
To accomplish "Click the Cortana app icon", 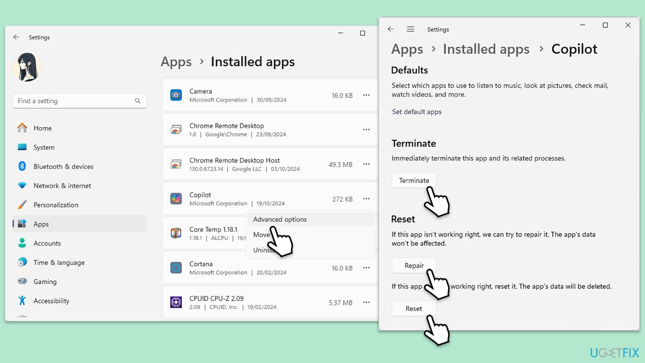I will pos(176,268).
